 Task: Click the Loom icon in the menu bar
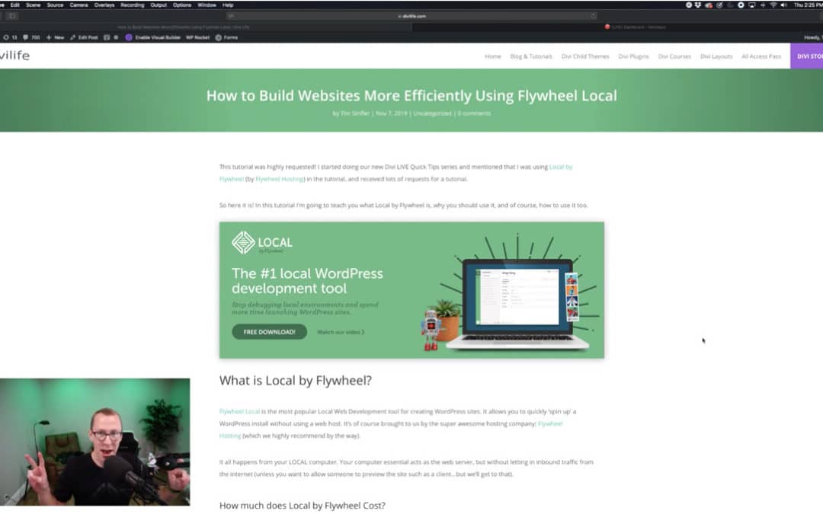coord(740,5)
